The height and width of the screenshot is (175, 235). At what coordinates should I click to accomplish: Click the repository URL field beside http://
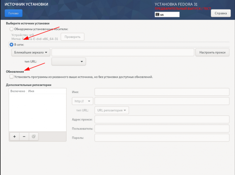click(x=162, y=101)
